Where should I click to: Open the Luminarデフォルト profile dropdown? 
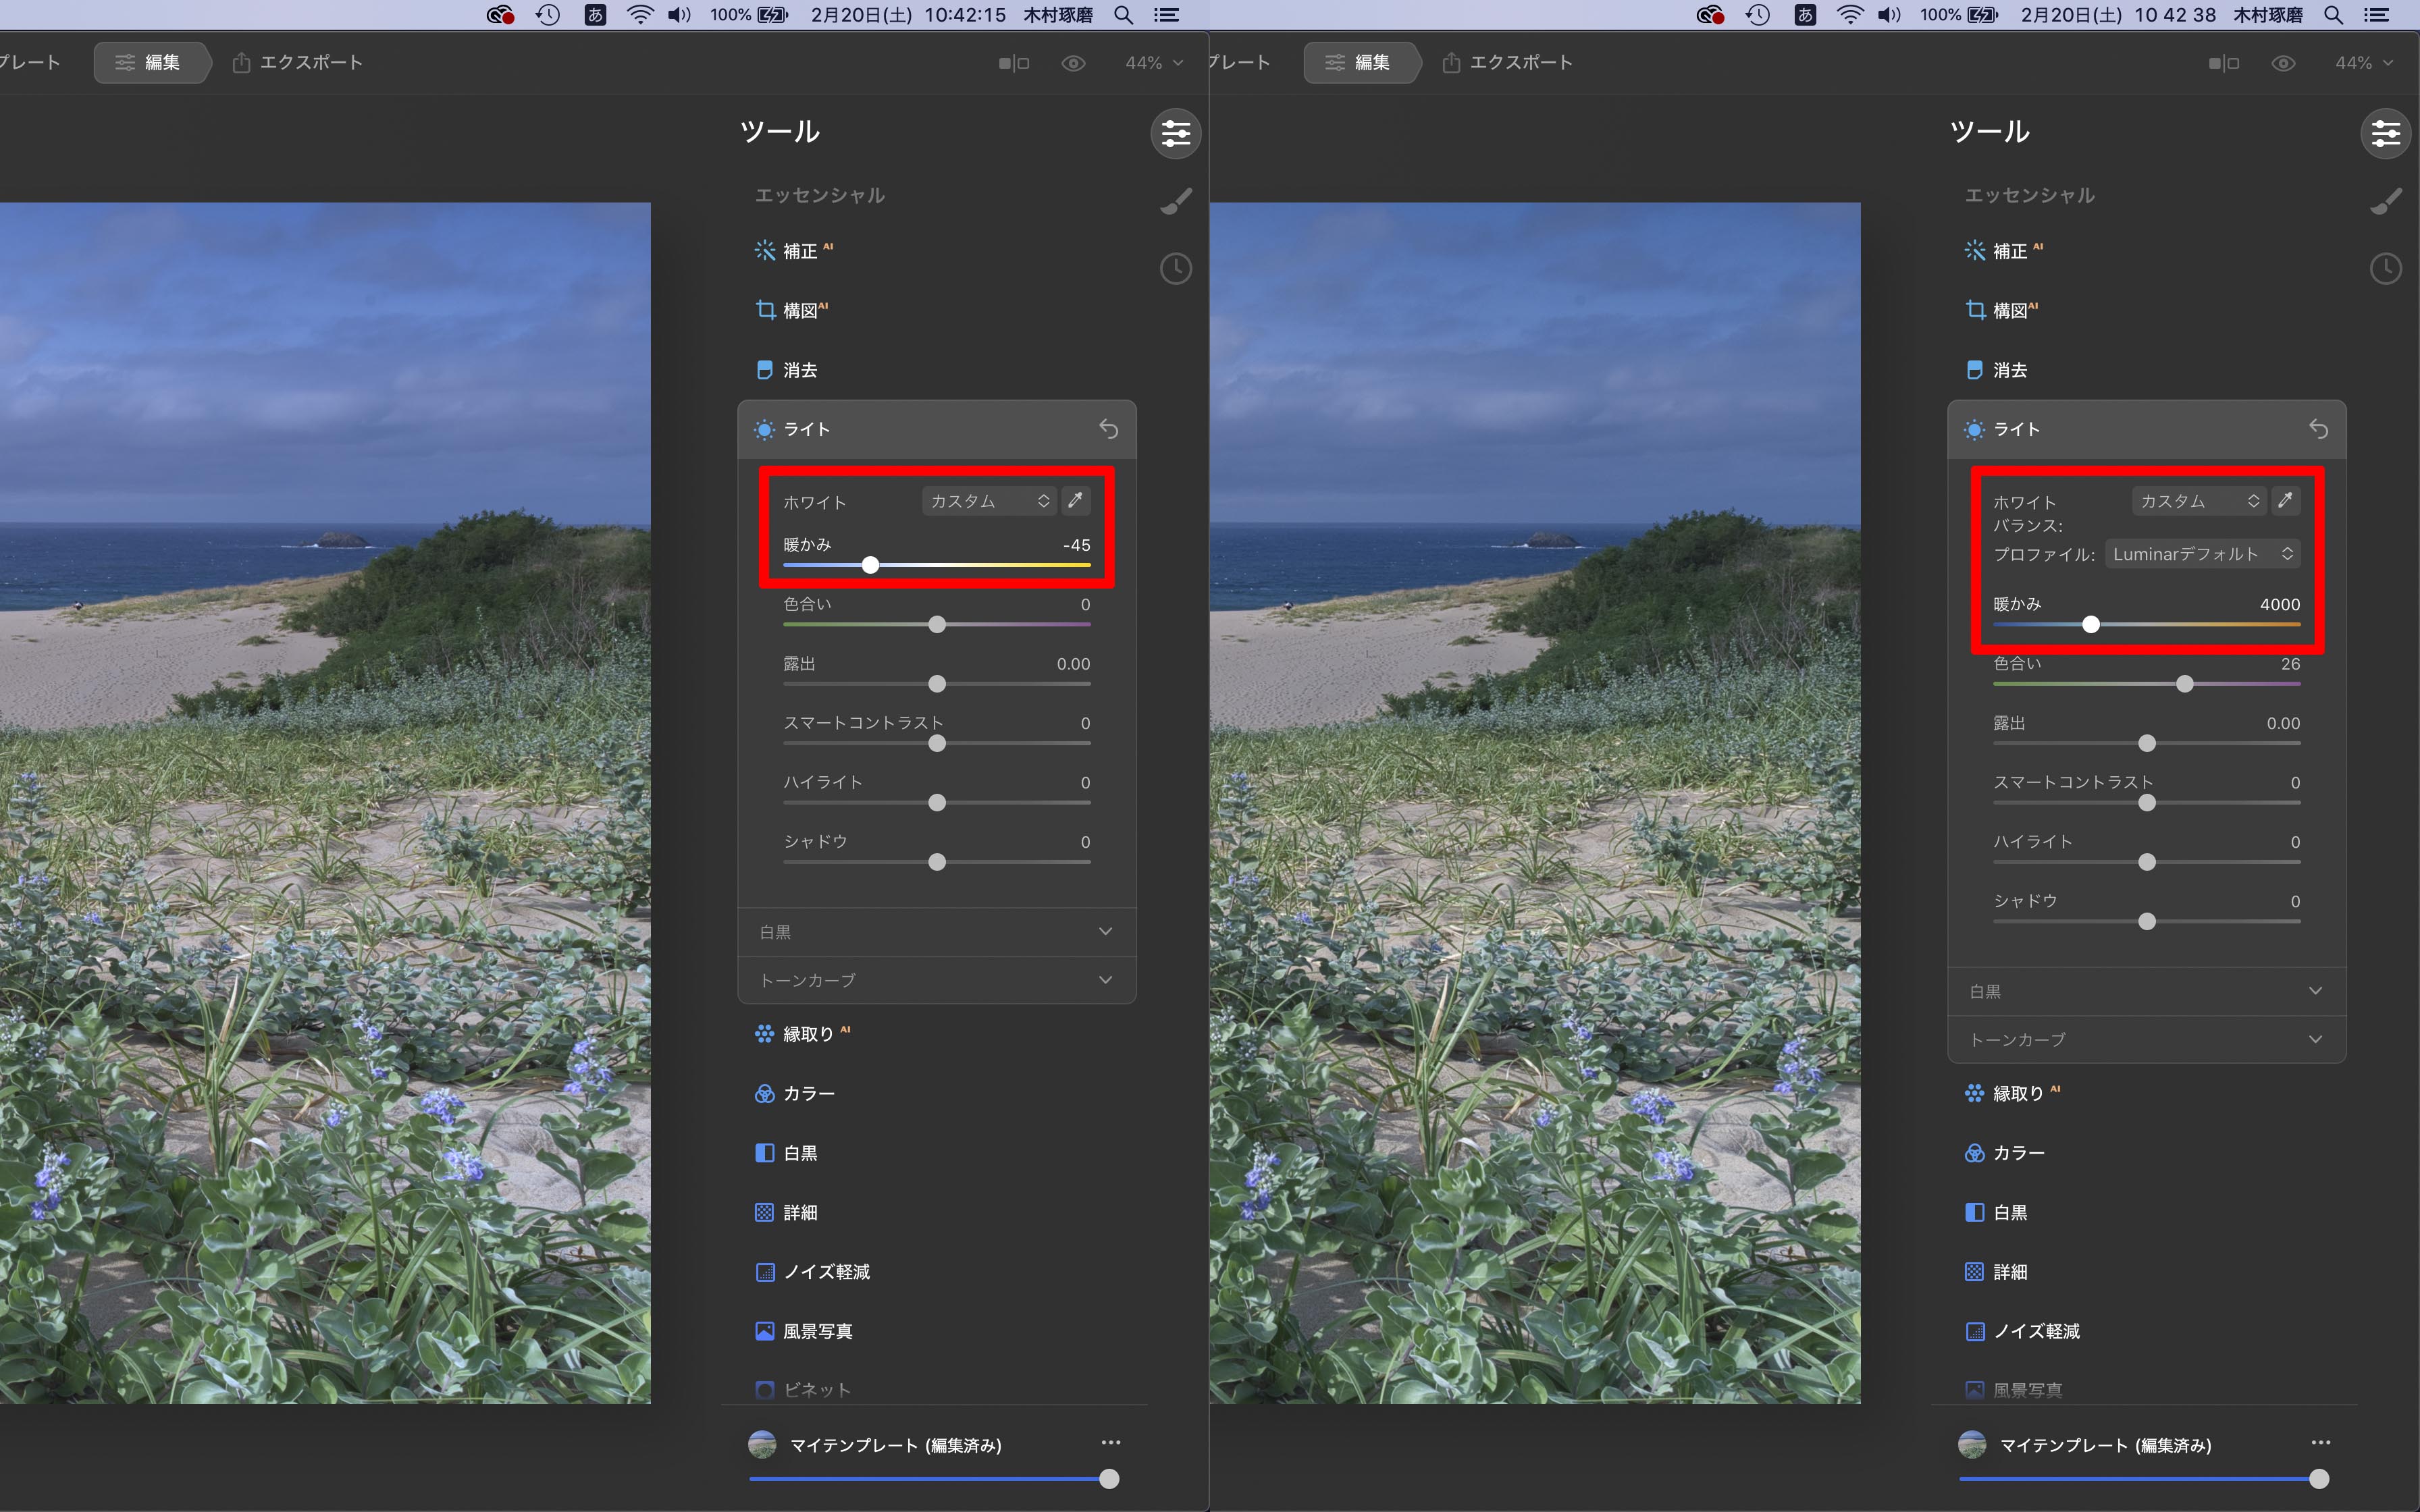(2202, 554)
